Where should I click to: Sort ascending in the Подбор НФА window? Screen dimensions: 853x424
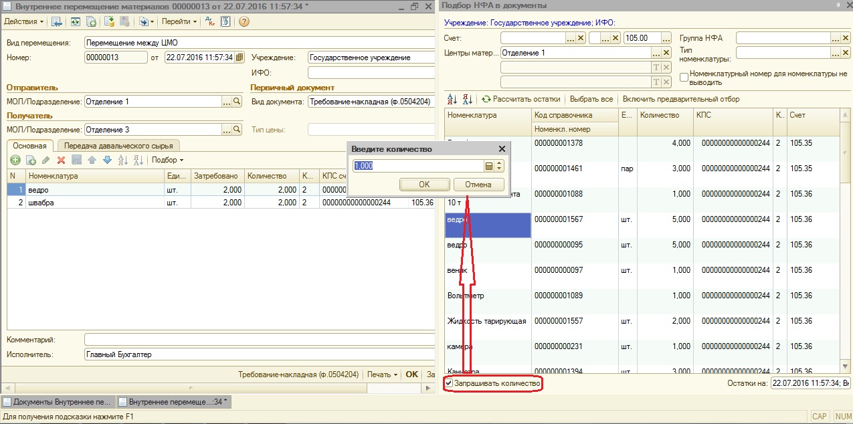[x=452, y=99]
